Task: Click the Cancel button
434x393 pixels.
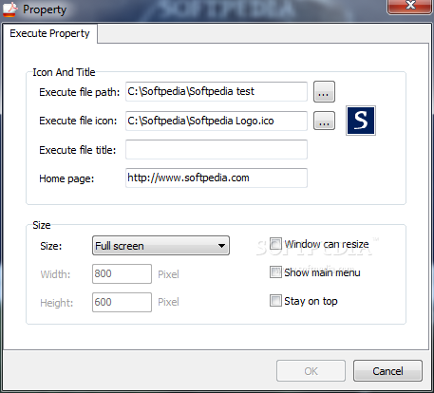Action: coord(387,370)
